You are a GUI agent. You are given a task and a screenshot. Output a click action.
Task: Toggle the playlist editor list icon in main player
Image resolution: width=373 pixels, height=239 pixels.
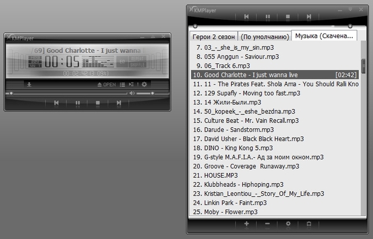pyautogui.click(x=122, y=85)
